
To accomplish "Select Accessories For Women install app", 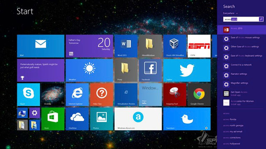I will (241, 103).
